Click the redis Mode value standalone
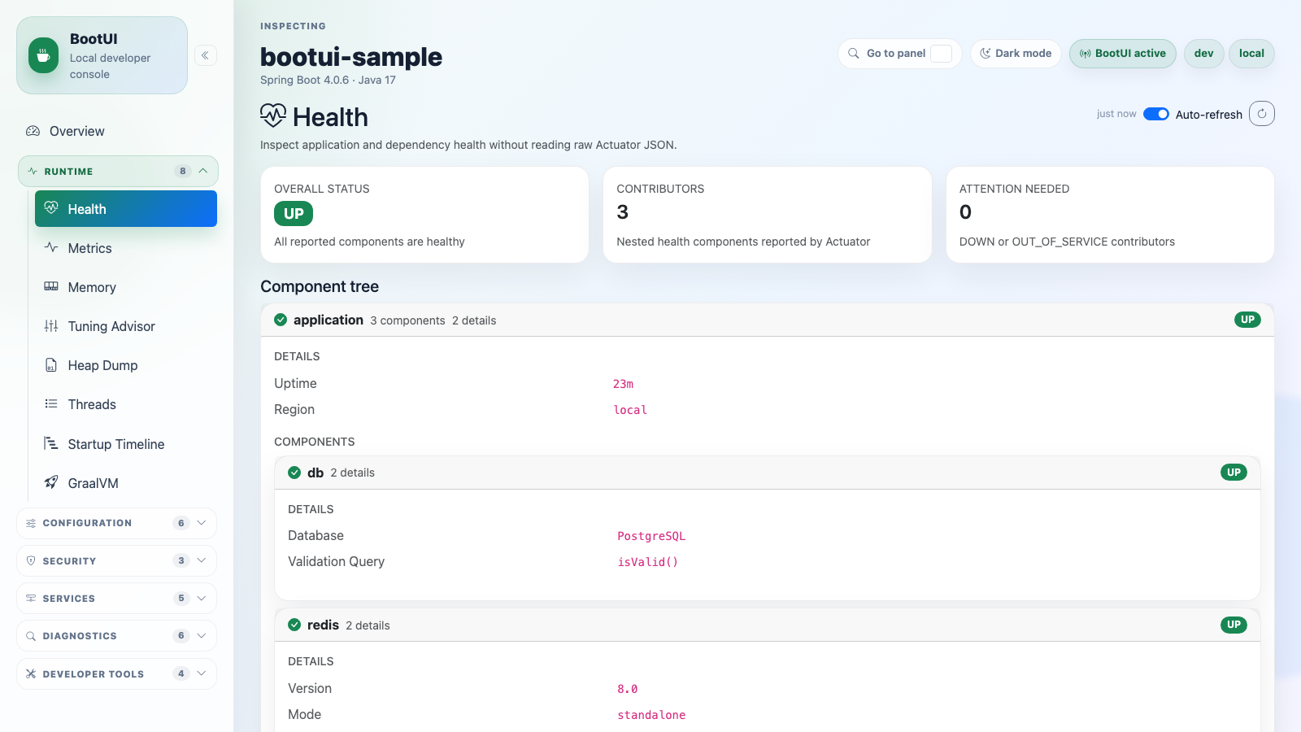The image size is (1301, 732). (651, 715)
